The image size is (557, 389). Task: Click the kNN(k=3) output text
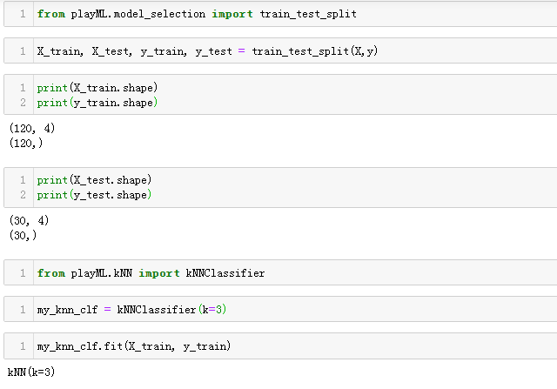pos(31,372)
